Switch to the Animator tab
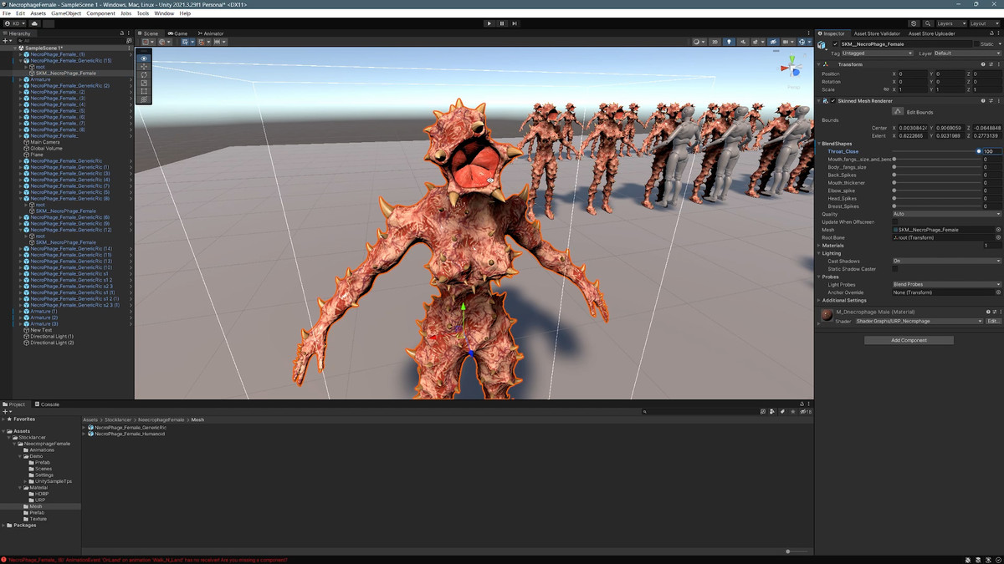 (x=212, y=33)
